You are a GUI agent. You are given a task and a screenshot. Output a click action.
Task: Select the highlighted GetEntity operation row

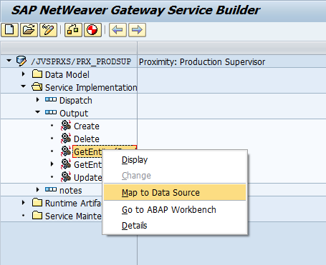105,151
